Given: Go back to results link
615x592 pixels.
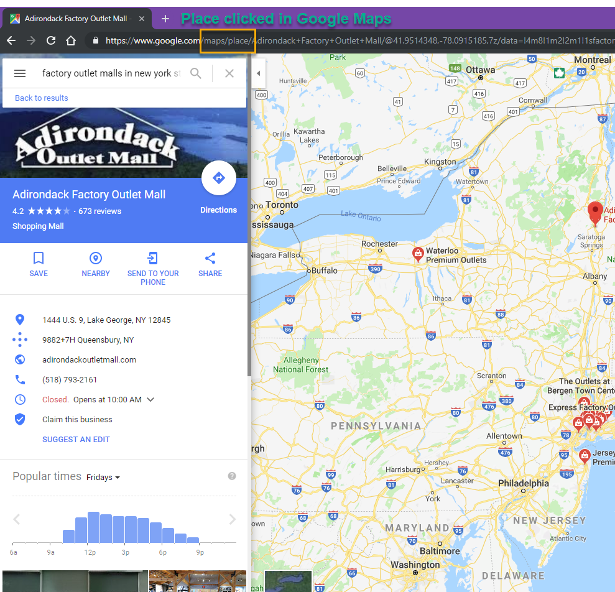Looking at the screenshot, I should [42, 98].
